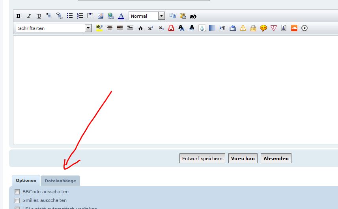Screen dimensions: 338x209
Task: Insert an image into post
Action: click(101, 16)
